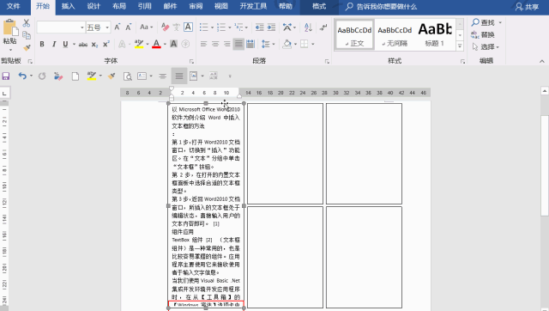Open the font color dropdown arrow
The image size is (549, 311).
[165, 45]
